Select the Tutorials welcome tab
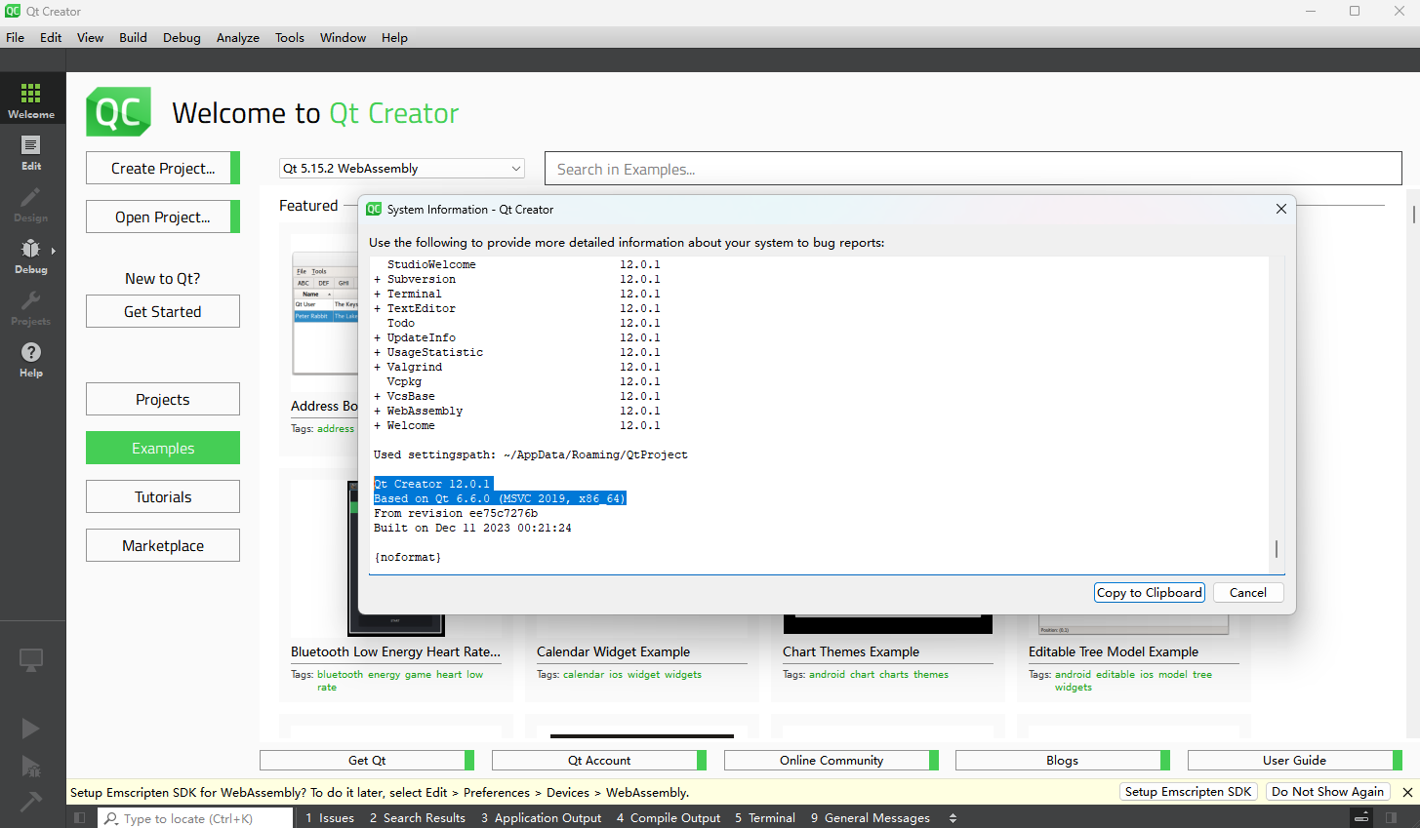1420x828 pixels. pyautogui.click(x=163, y=496)
